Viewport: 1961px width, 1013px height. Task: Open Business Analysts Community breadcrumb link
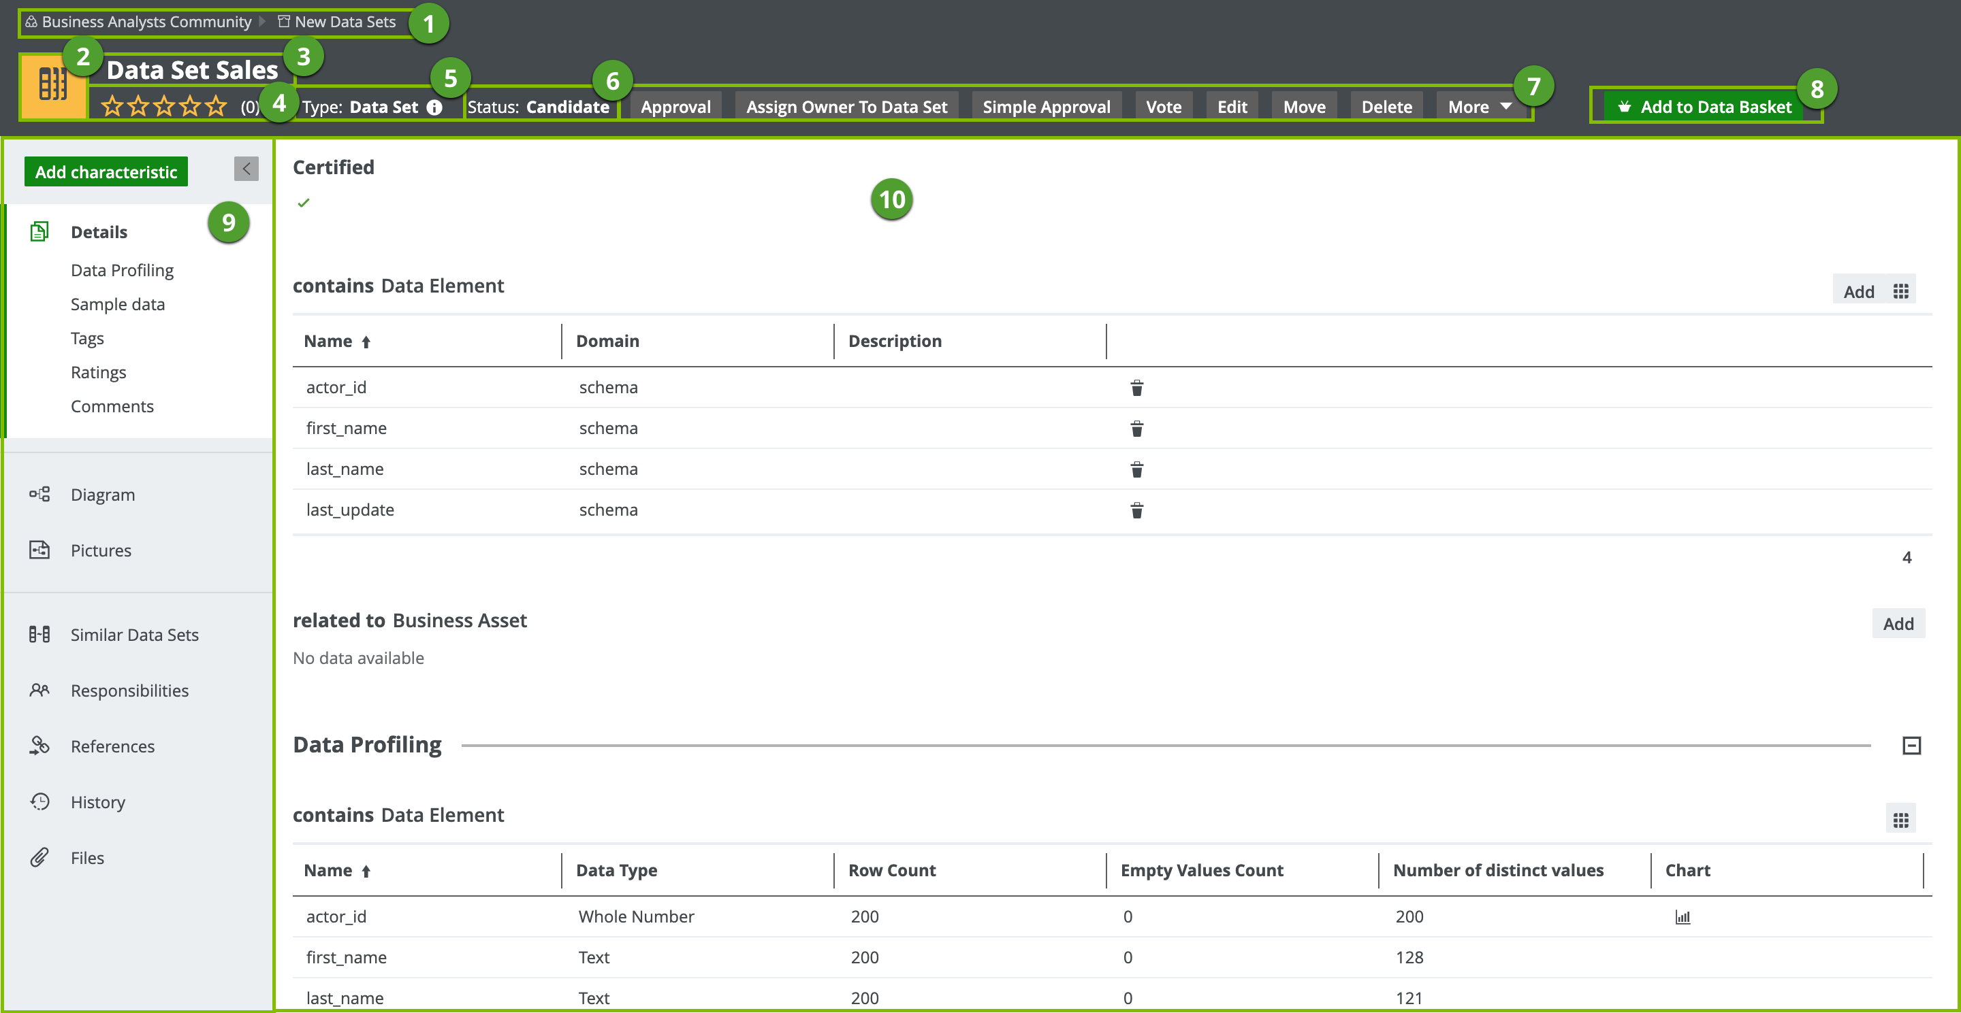tap(146, 21)
